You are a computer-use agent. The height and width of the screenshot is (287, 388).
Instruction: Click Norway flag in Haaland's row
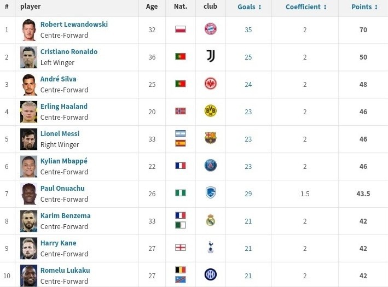coord(181,111)
